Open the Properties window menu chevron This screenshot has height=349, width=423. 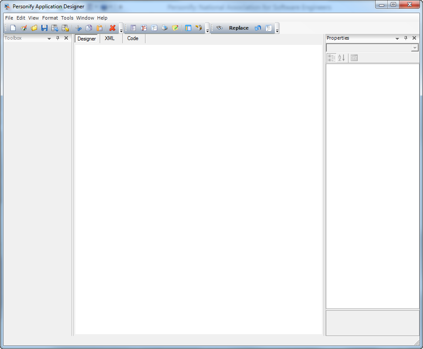click(397, 38)
